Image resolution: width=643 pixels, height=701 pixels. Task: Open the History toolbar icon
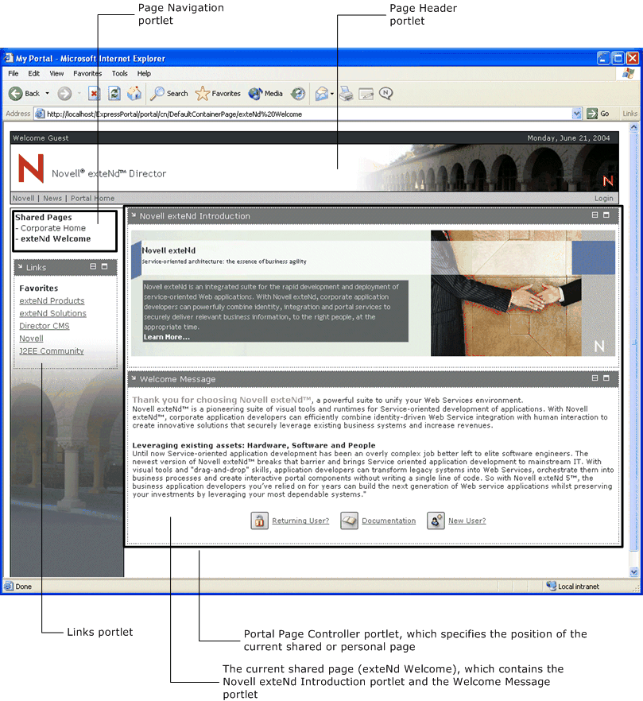298,94
